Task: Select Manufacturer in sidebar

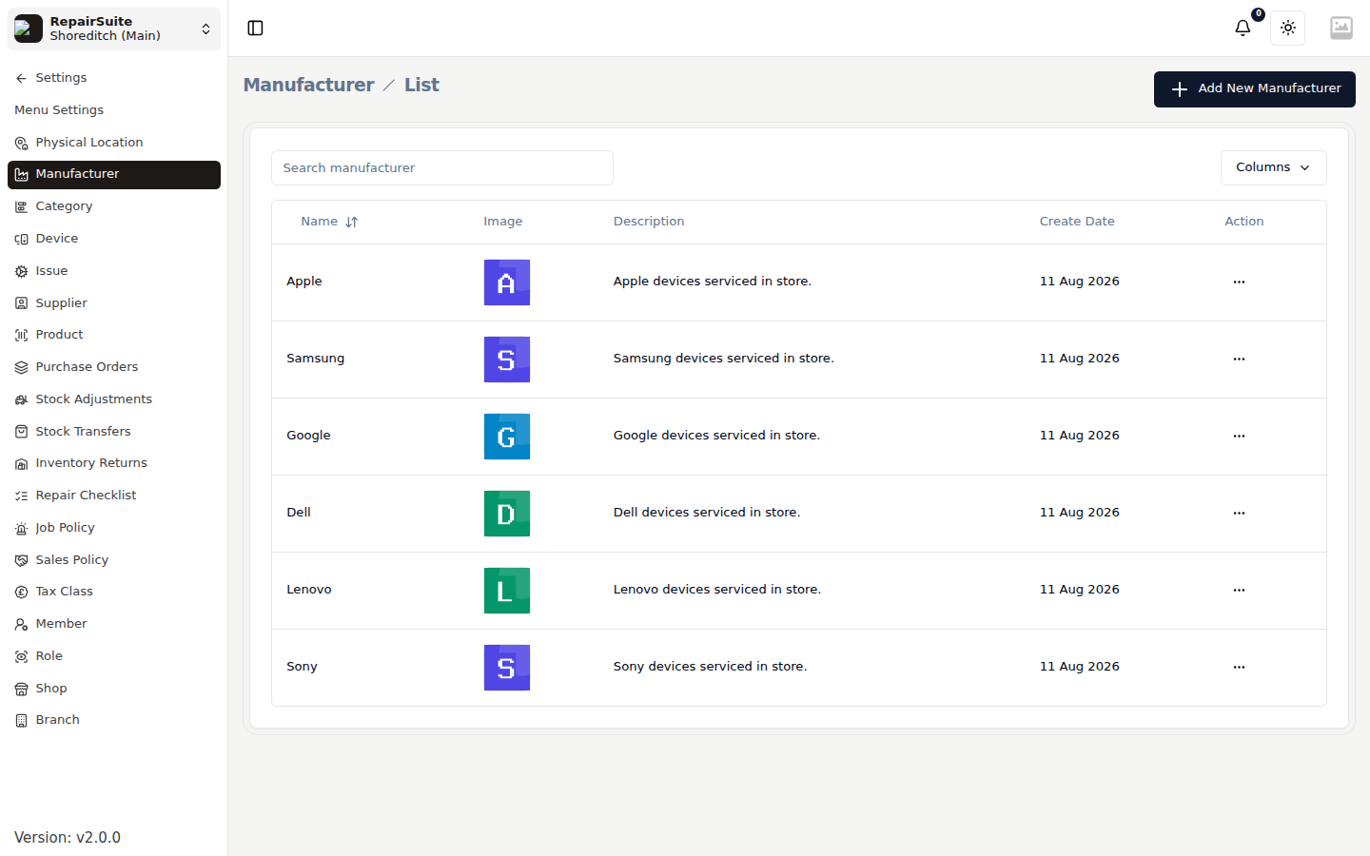Action: click(114, 175)
